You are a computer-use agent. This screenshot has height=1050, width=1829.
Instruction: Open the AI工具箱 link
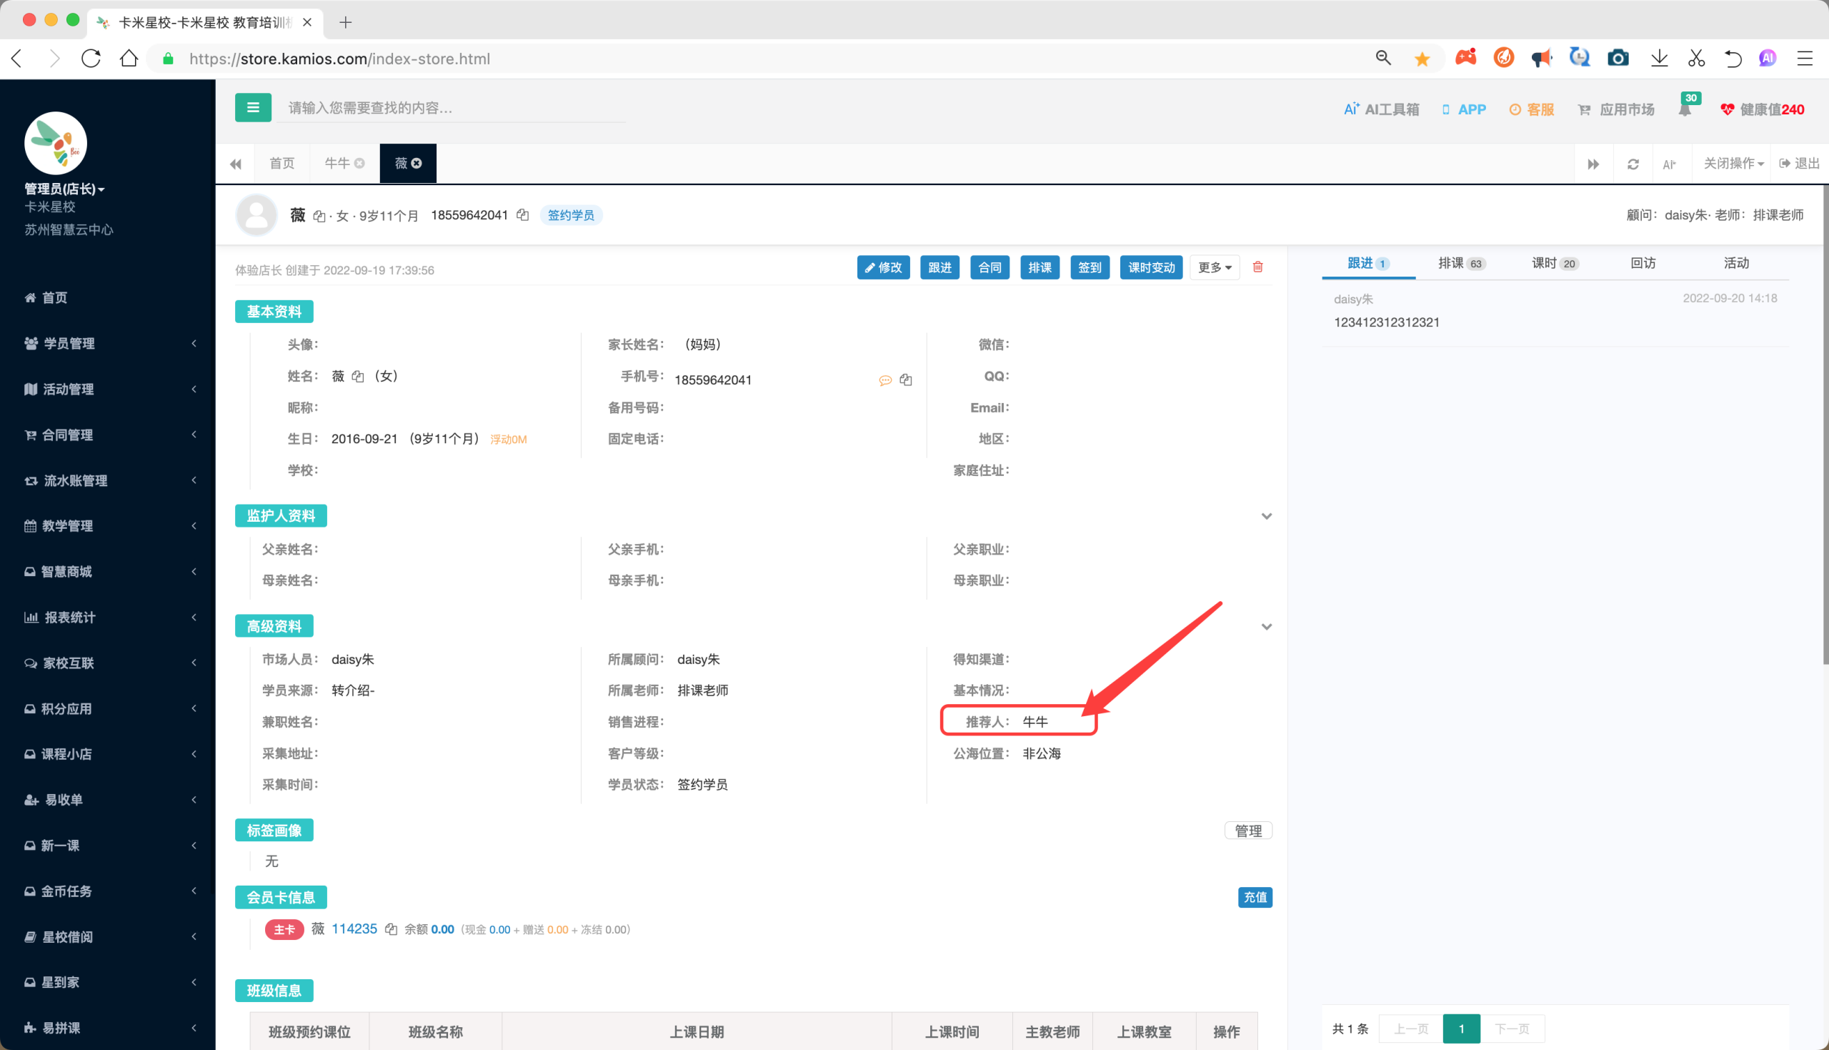coord(1382,109)
